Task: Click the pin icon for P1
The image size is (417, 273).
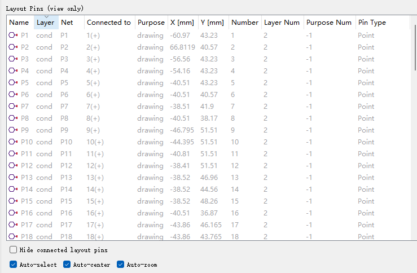Action: pyautogui.click(x=14, y=36)
